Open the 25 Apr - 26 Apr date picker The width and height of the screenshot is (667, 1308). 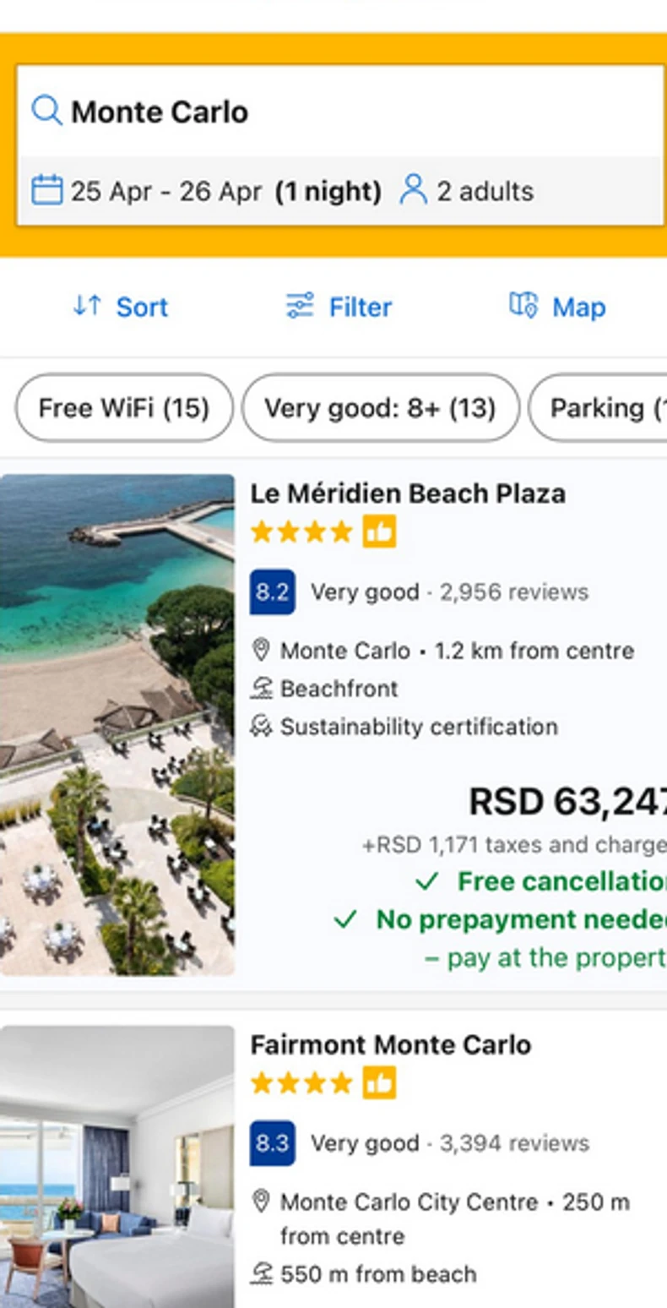165,192
